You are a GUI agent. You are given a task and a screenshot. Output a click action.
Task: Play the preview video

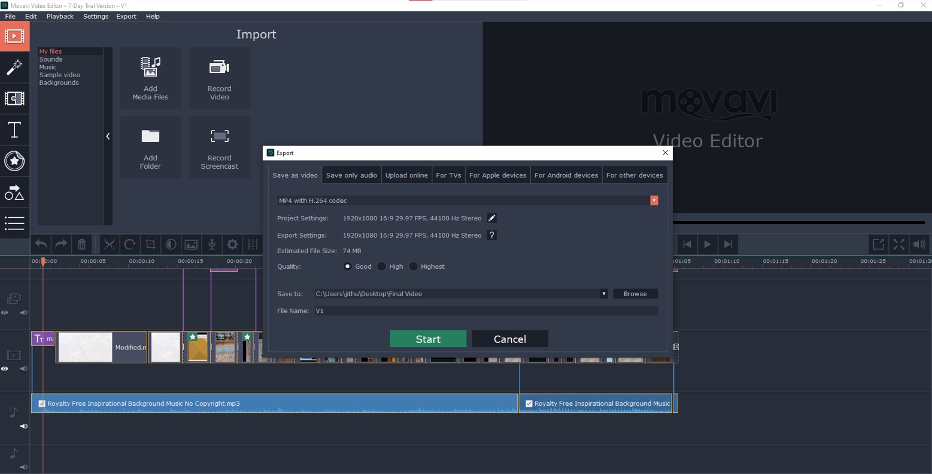tap(708, 244)
